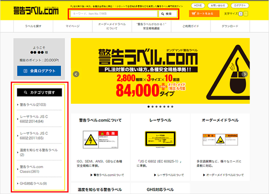The image size is (269, 194).
Task: Expand 警告ラベル(2103) category
Action: tap(33, 104)
